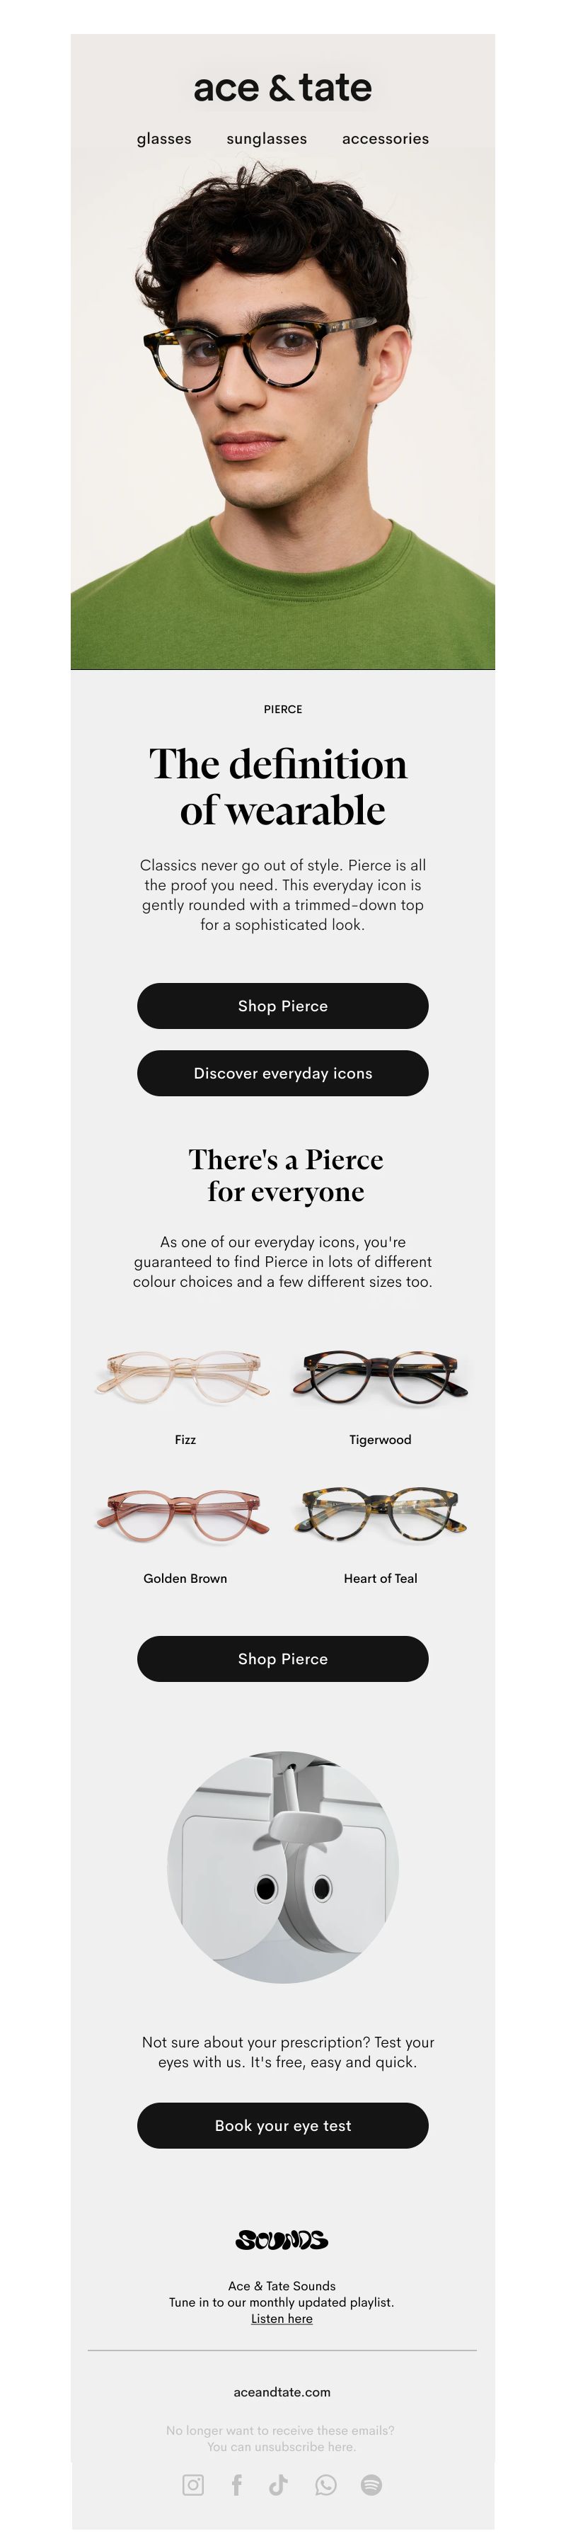Select the Fizz glasses thumbnail
This screenshot has width=566, height=2541.
click(x=185, y=1375)
